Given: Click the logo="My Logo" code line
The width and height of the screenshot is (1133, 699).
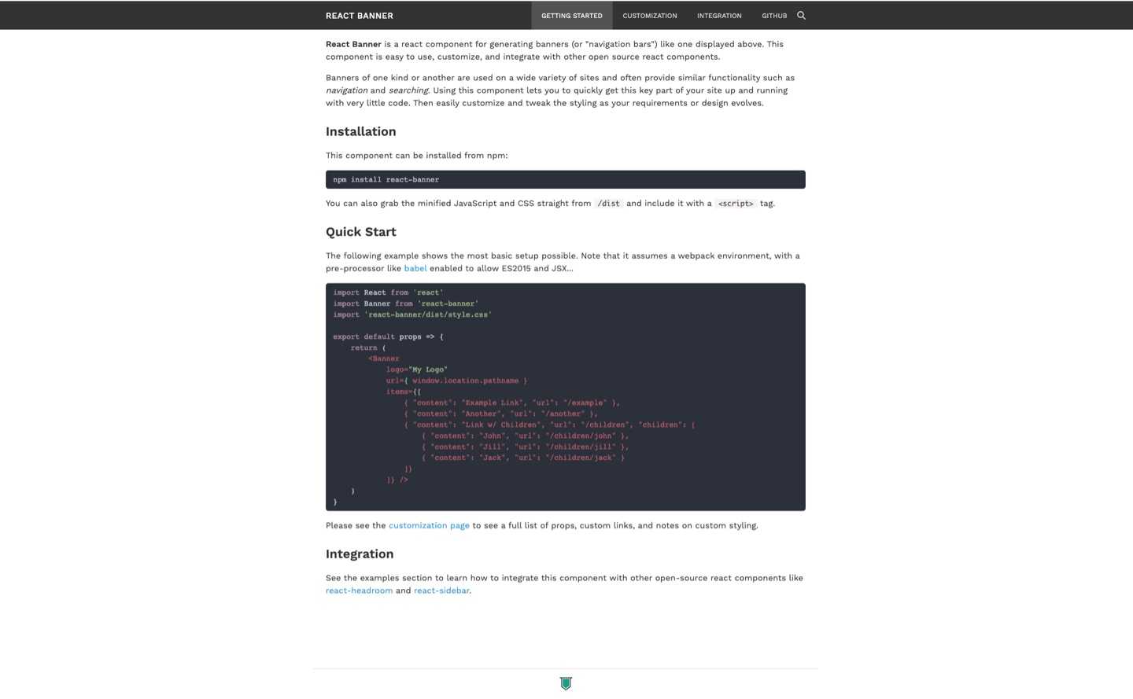Looking at the screenshot, I should 416,370.
